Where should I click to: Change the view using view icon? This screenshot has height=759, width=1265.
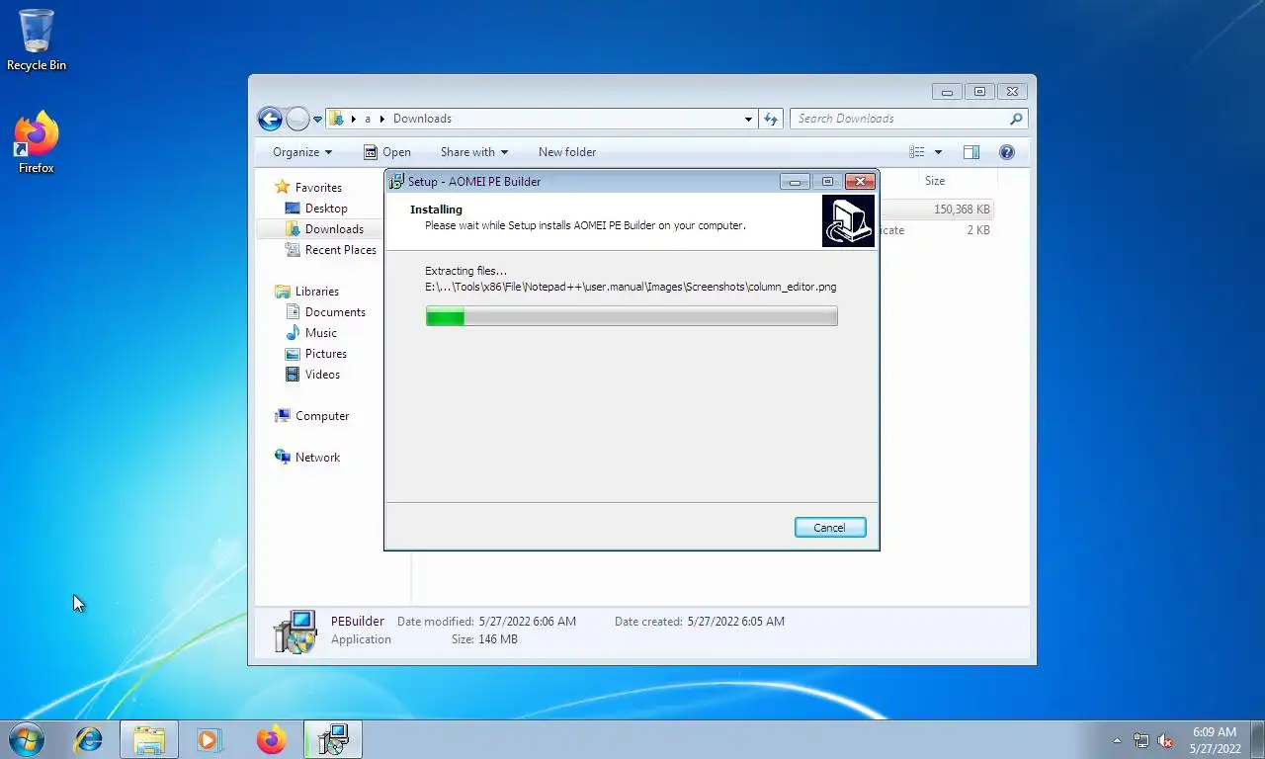click(x=917, y=152)
